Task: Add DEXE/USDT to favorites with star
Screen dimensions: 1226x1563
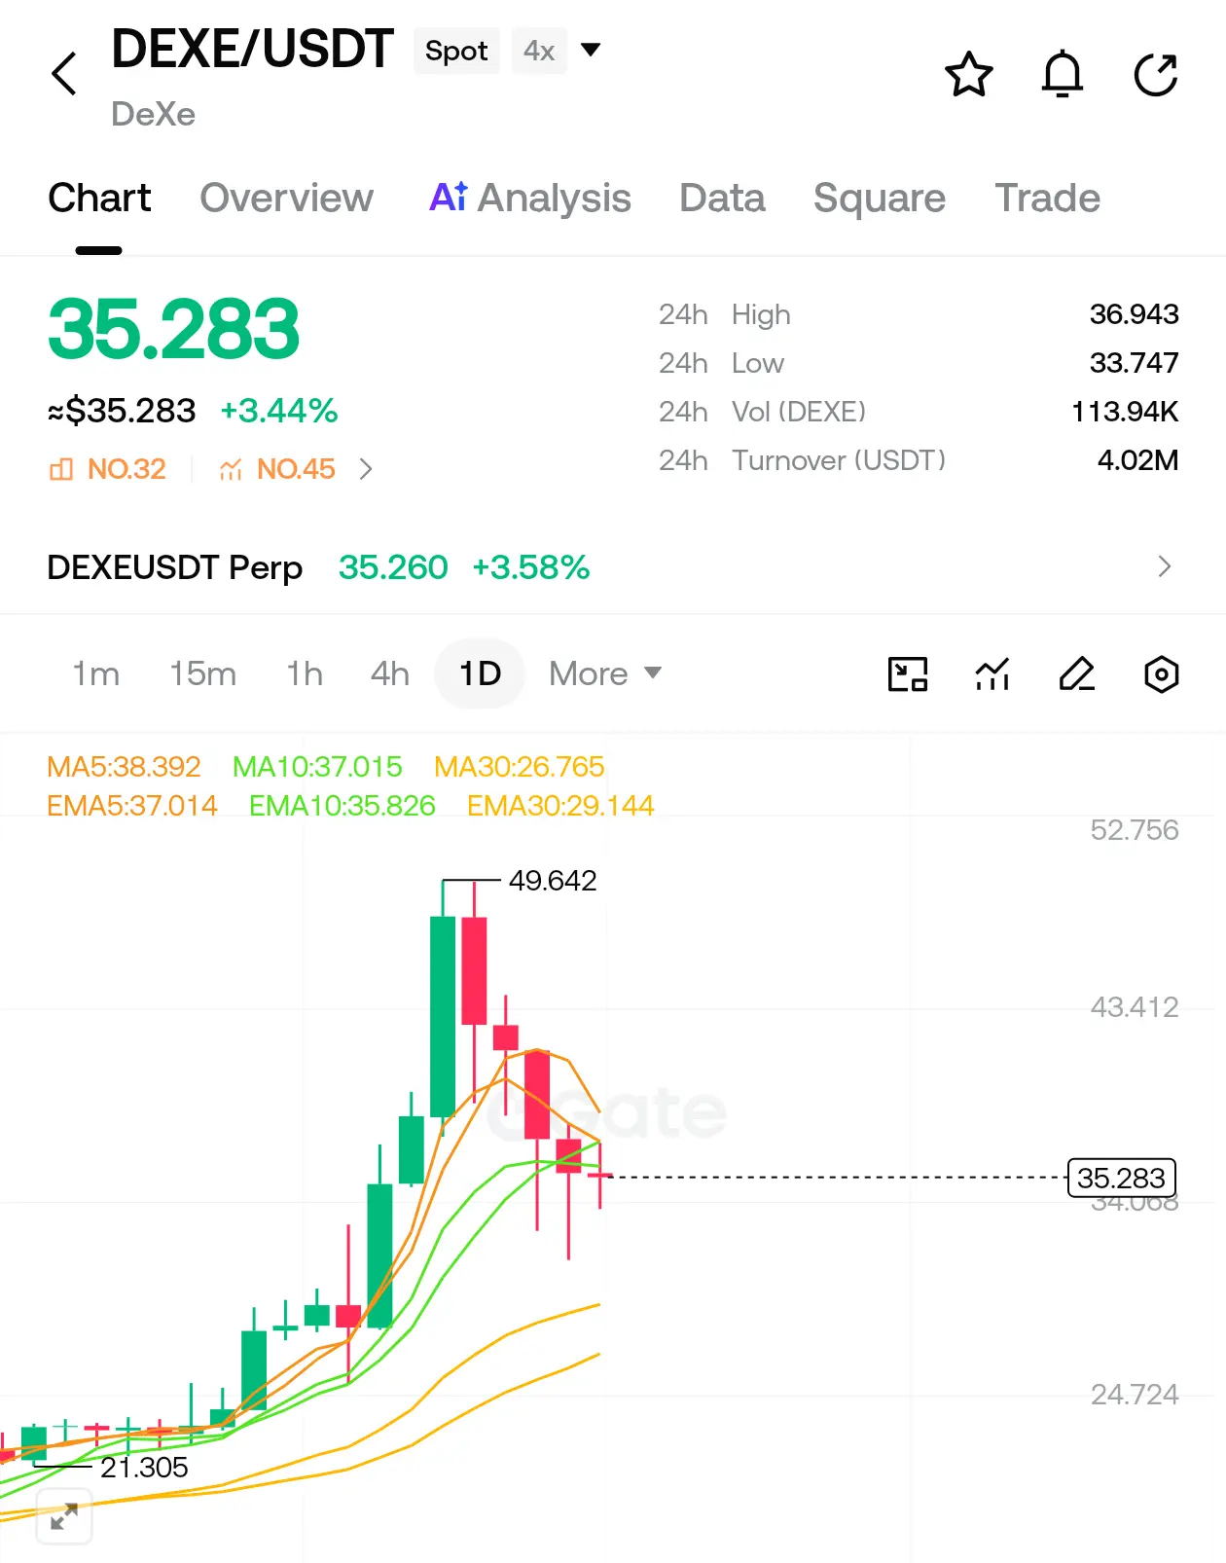Action: coord(969,75)
